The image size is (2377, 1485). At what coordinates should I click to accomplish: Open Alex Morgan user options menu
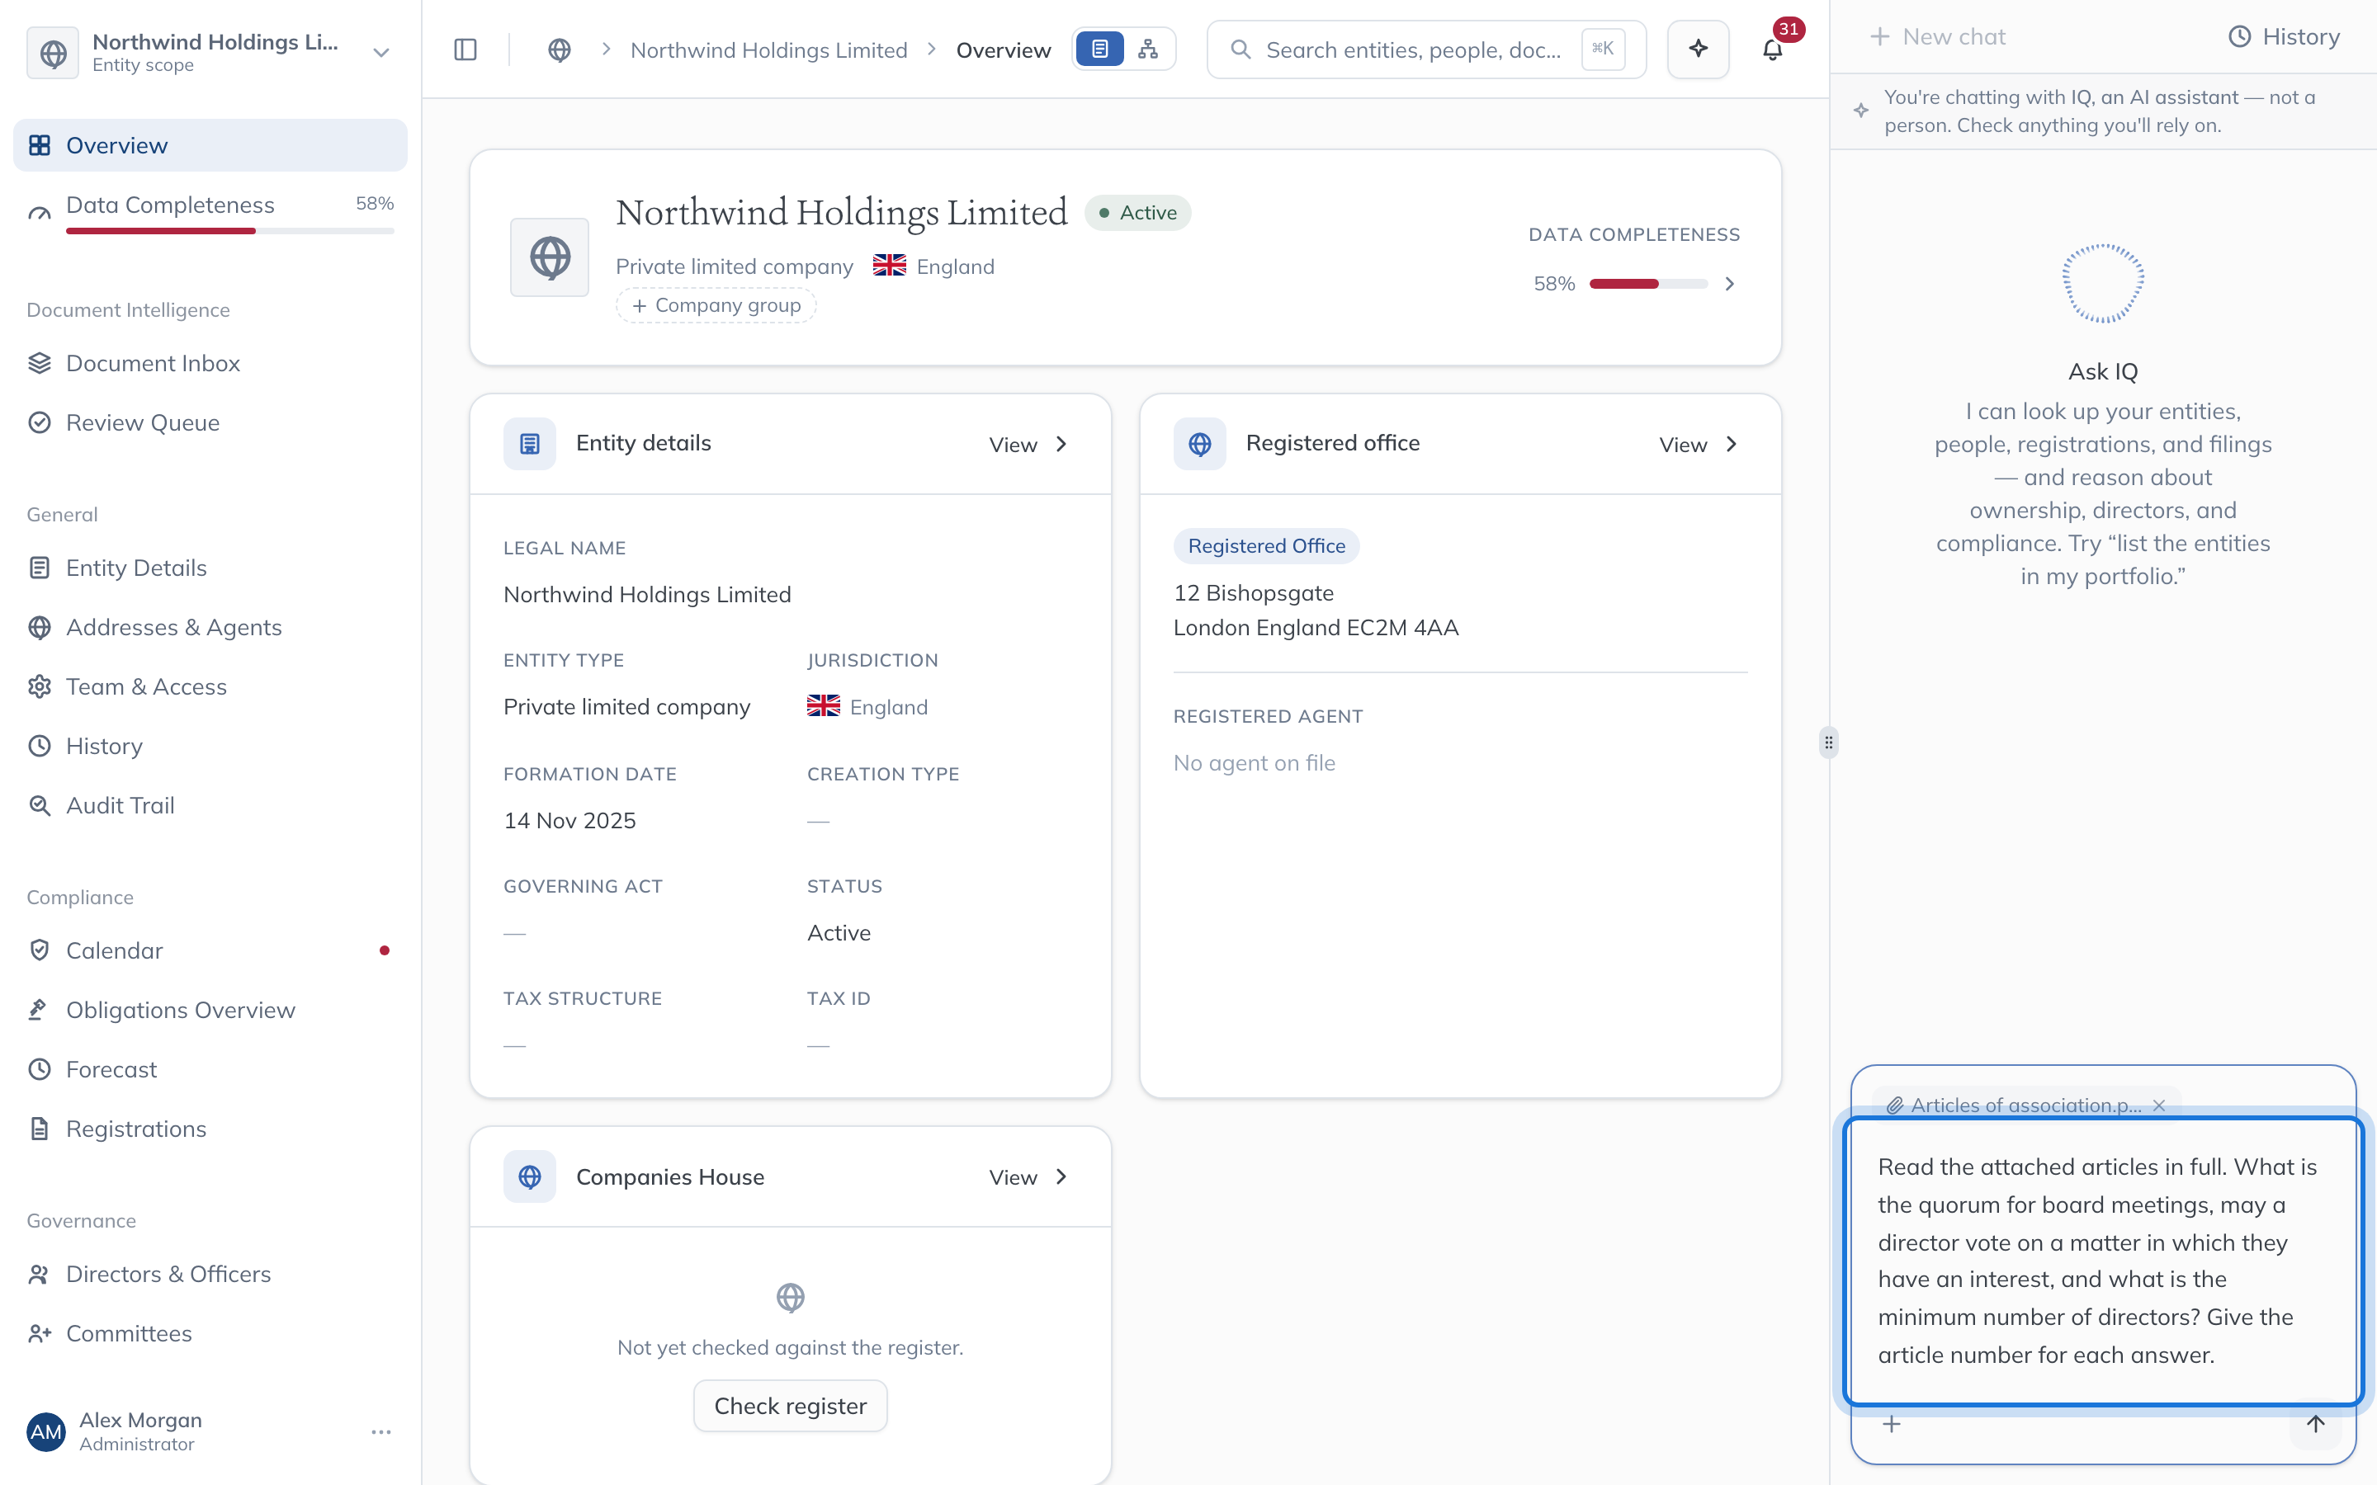pos(381,1432)
